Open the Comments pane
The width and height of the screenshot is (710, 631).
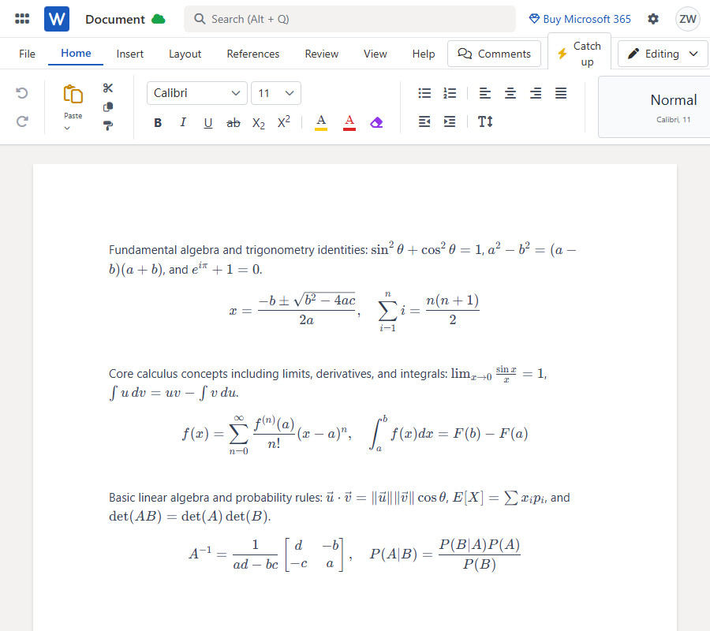pos(494,54)
